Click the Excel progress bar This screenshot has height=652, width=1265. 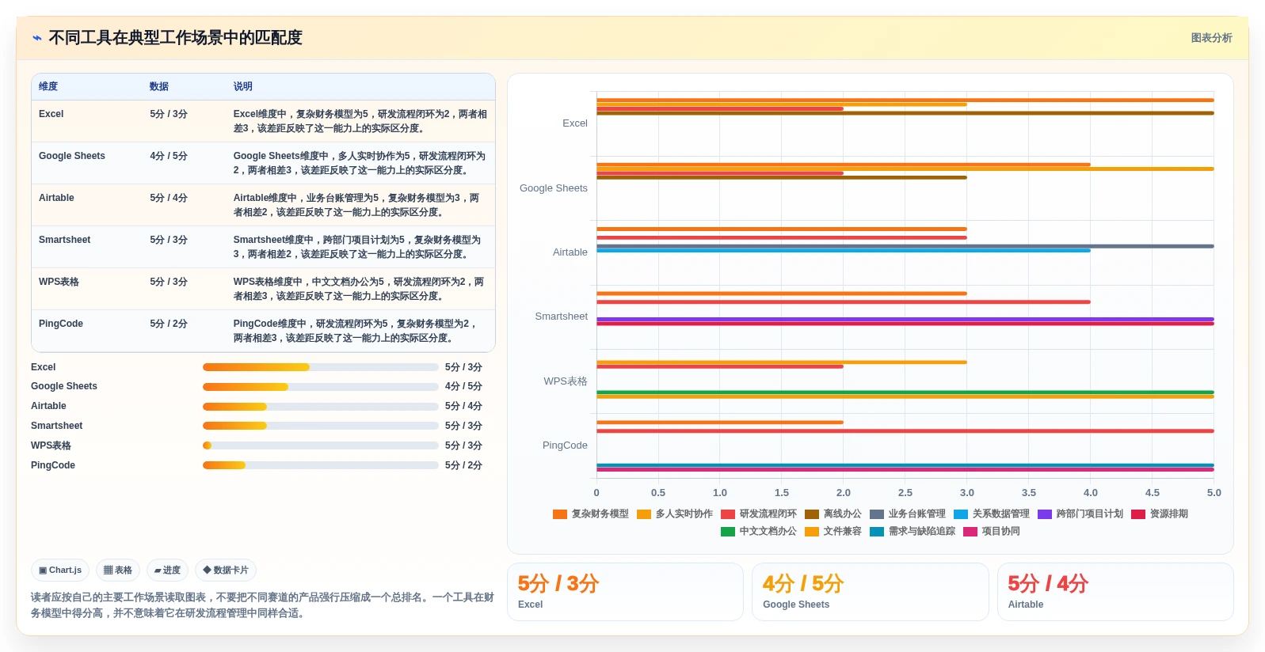tap(320, 367)
